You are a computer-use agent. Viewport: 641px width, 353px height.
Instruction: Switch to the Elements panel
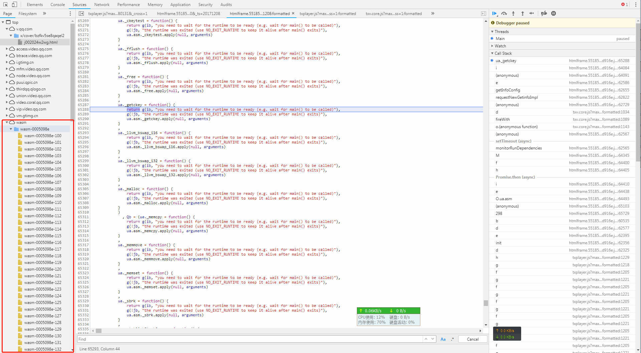pyautogui.click(x=35, y=4)
